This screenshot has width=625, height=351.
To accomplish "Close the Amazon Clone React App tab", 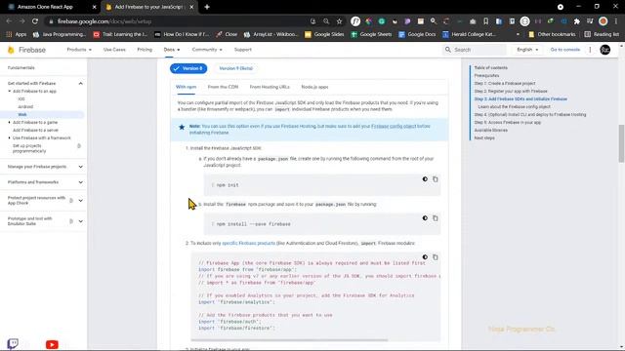I will click(94, 7).
